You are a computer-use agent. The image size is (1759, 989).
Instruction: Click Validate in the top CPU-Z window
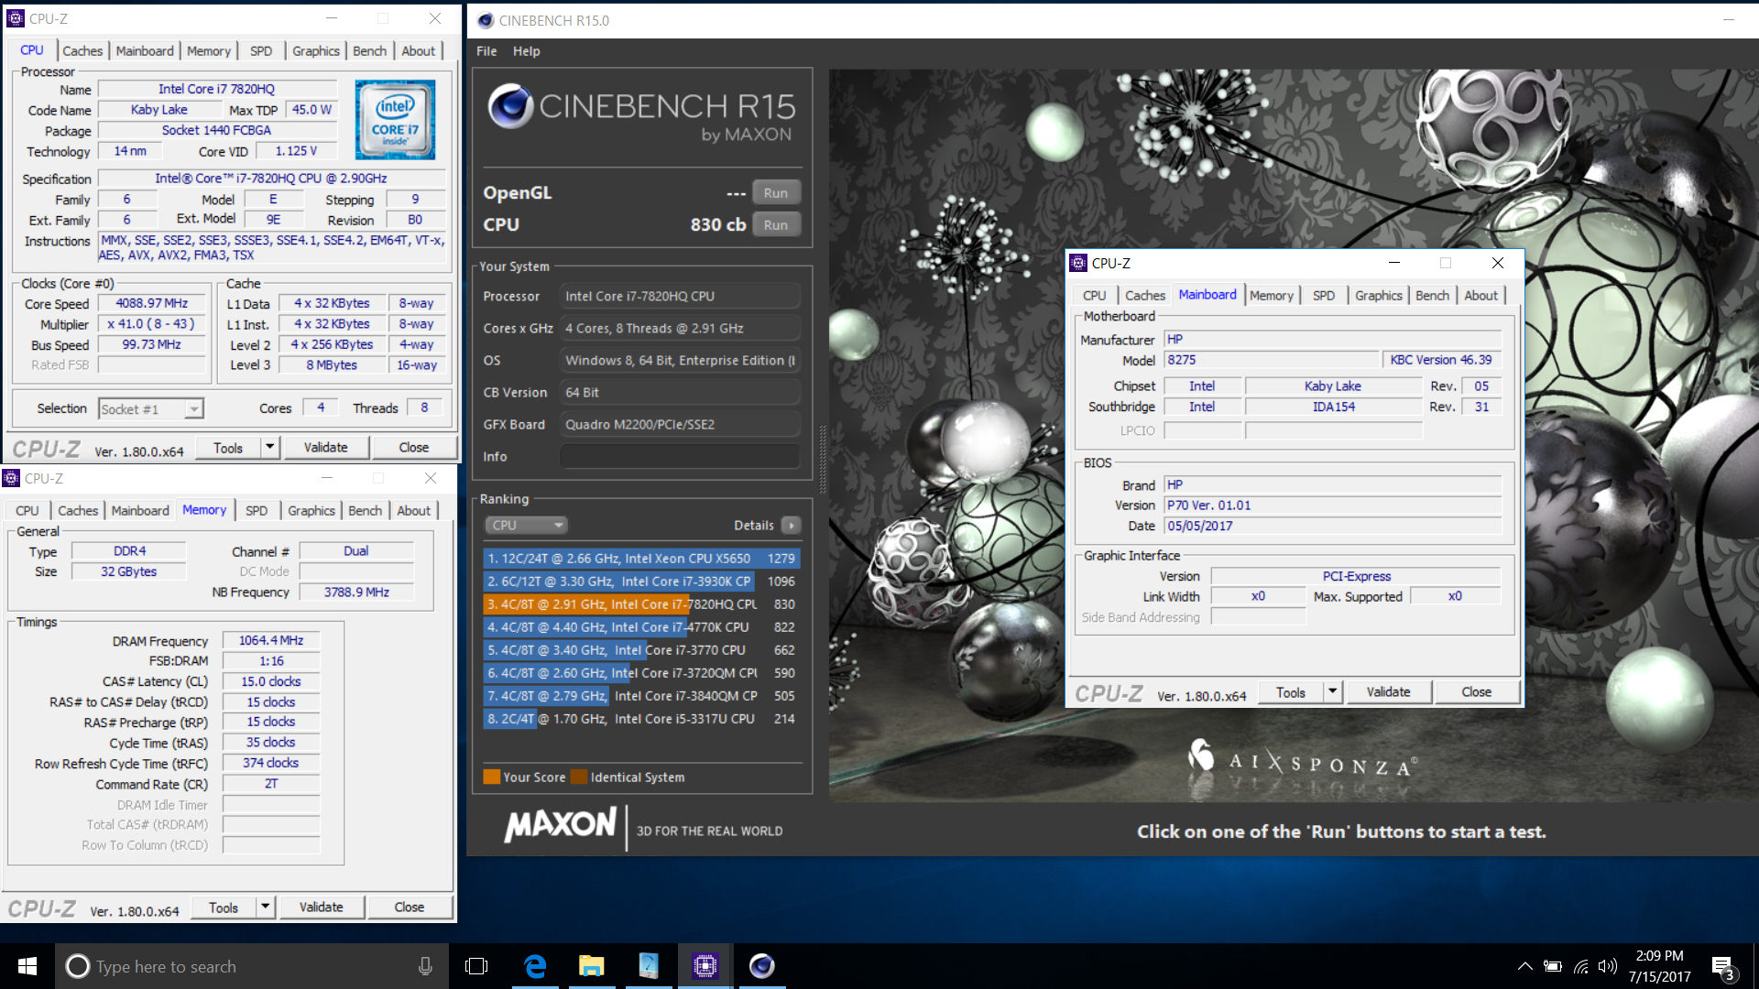pyautogui.click(x=325, y=448)
